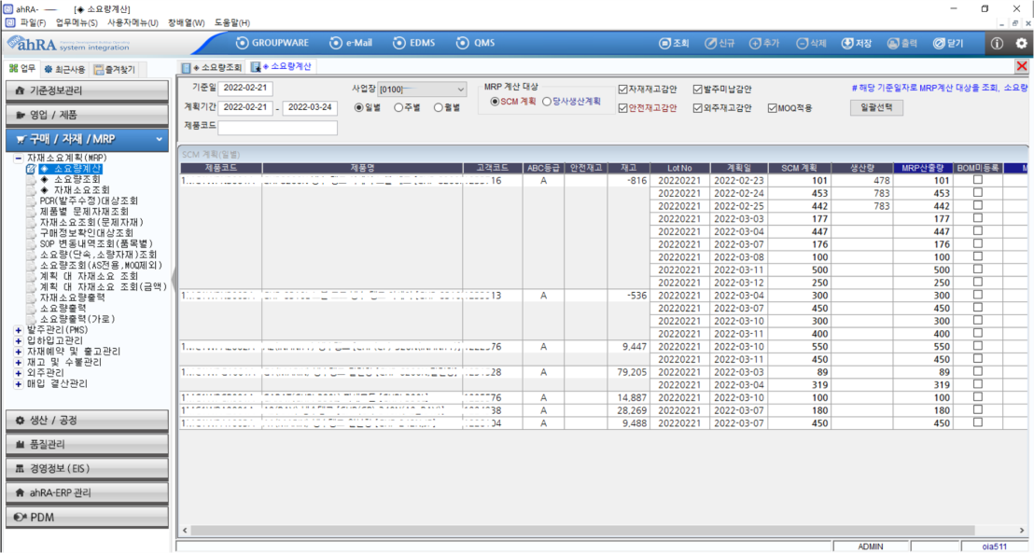Select the 주별 radio button
Screen dimensions: 1034x553
click(398, 107)
